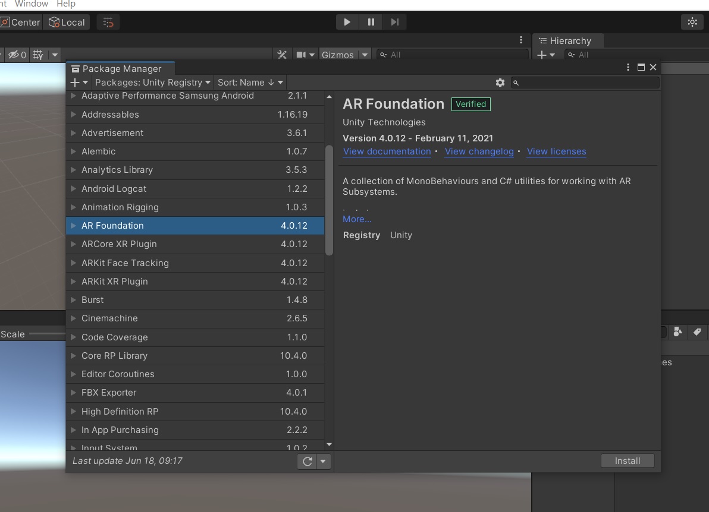Expand the Code Coverage package arrow

pos(73,337)
